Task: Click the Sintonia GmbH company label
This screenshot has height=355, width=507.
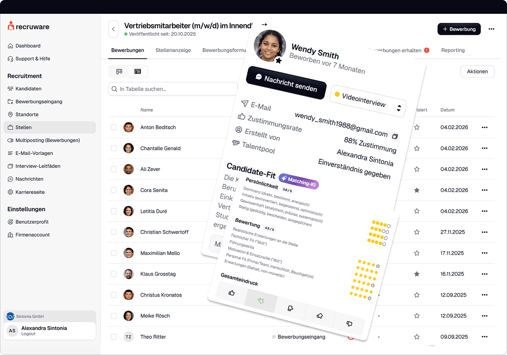Action: click(30, 316)
